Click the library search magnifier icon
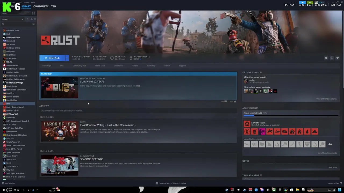Image resolution: width=344 pixels, height=193 pixels. 3,24
